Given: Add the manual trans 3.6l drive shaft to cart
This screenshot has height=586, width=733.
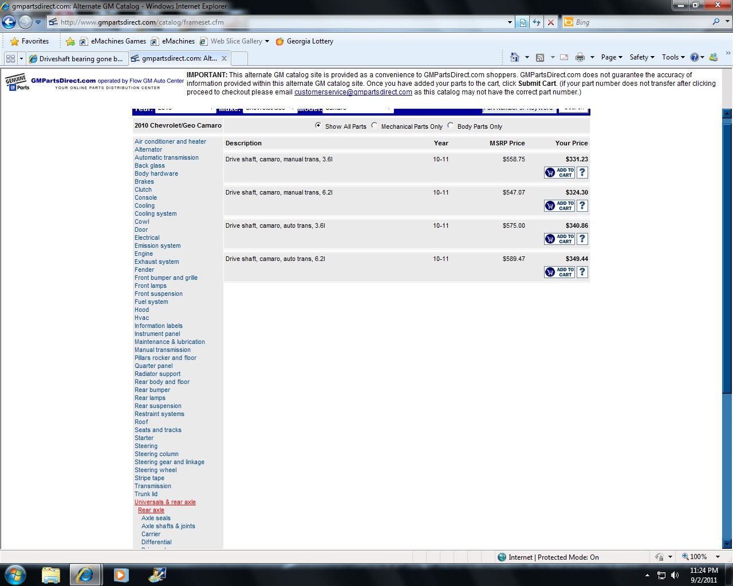Looking at the screenshot, I should [x=559, y=172].
